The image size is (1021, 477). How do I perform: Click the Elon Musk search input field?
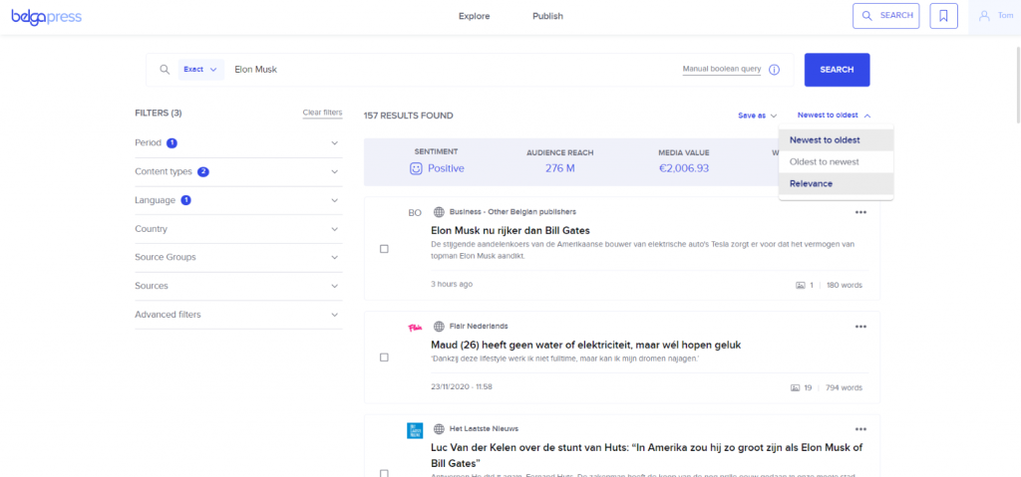[453, 70]
